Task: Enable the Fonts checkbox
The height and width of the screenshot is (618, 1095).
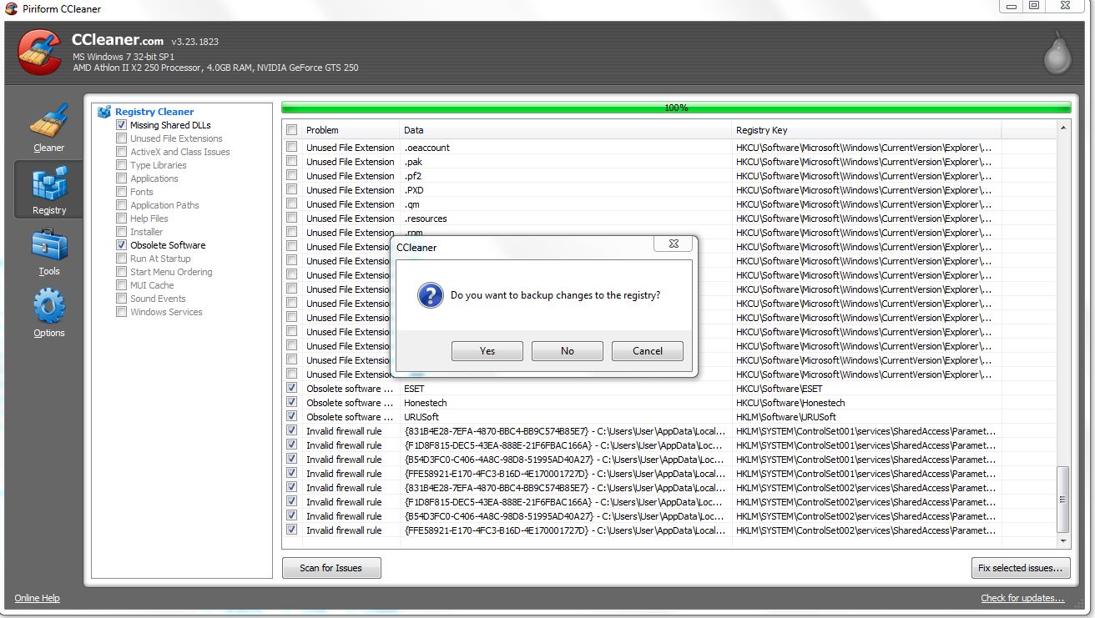Action: point(121,191)
